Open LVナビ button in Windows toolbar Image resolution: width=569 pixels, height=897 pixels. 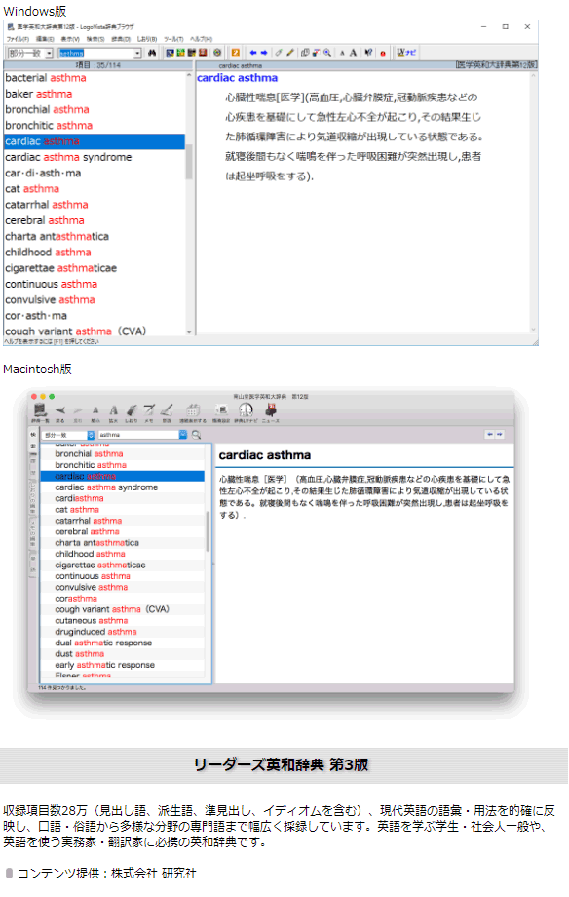click(406, 53)
